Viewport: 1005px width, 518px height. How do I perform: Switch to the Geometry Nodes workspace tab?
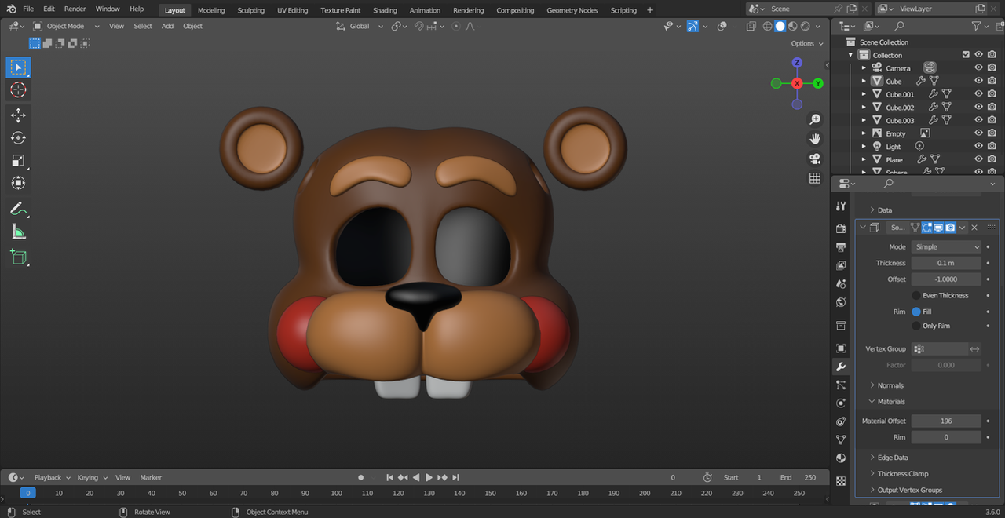point(572,10)
